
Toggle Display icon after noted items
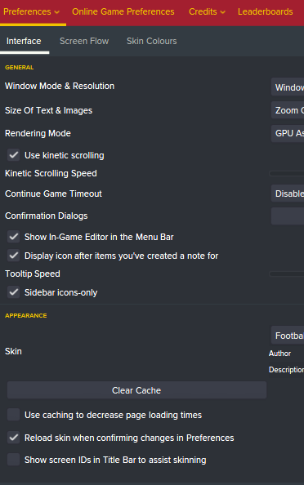tap(14, 256)
